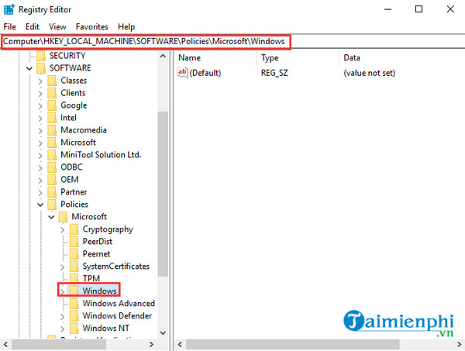Select the Google folder icon
Screen dimensions: 465x351
tap(52, 105)
